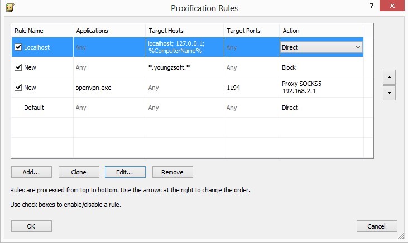Clone the selected rule
The image size is (408, 243).
pyautogui.click(x=79, y=172)
